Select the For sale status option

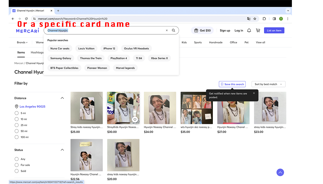point(17,165)
